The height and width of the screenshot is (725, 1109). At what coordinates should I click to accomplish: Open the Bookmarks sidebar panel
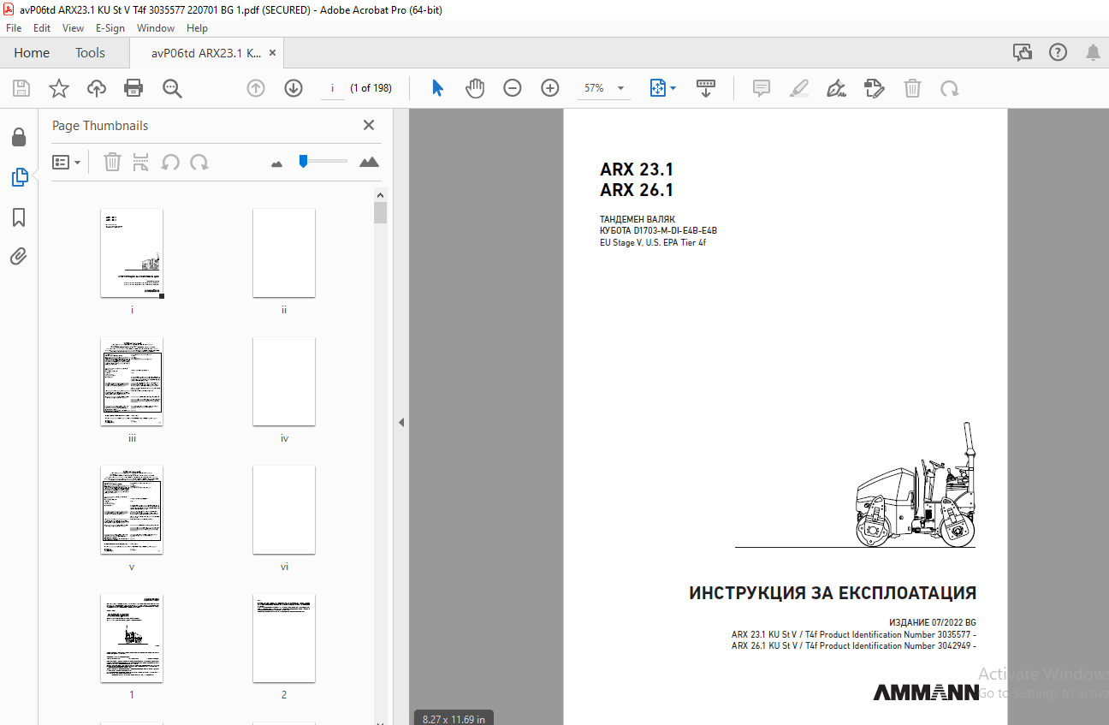click(x=19, y=217)
